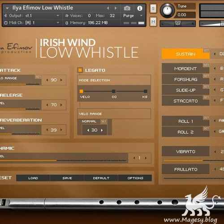
Task: Increase Release level value 70
Action: (x=61, y=105)
